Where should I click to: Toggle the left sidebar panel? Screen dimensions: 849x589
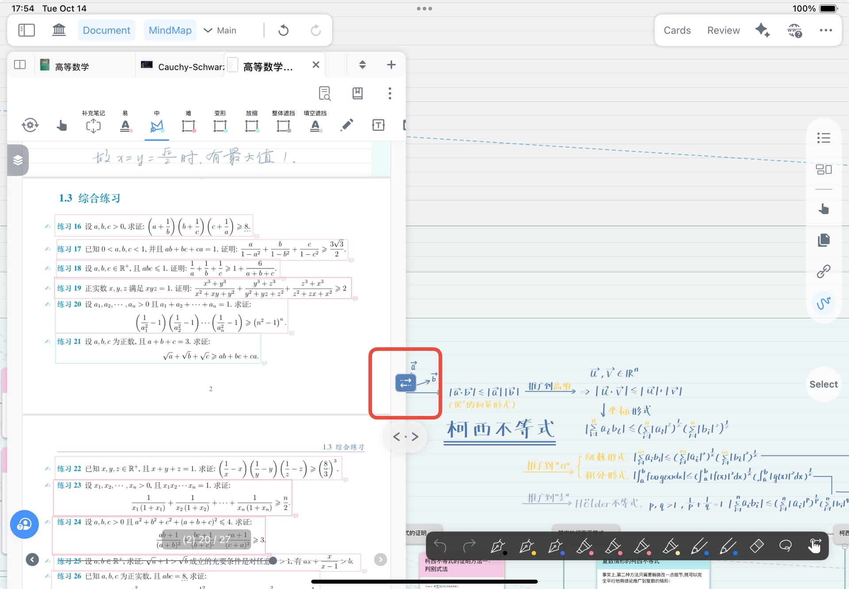coord(27,30)
